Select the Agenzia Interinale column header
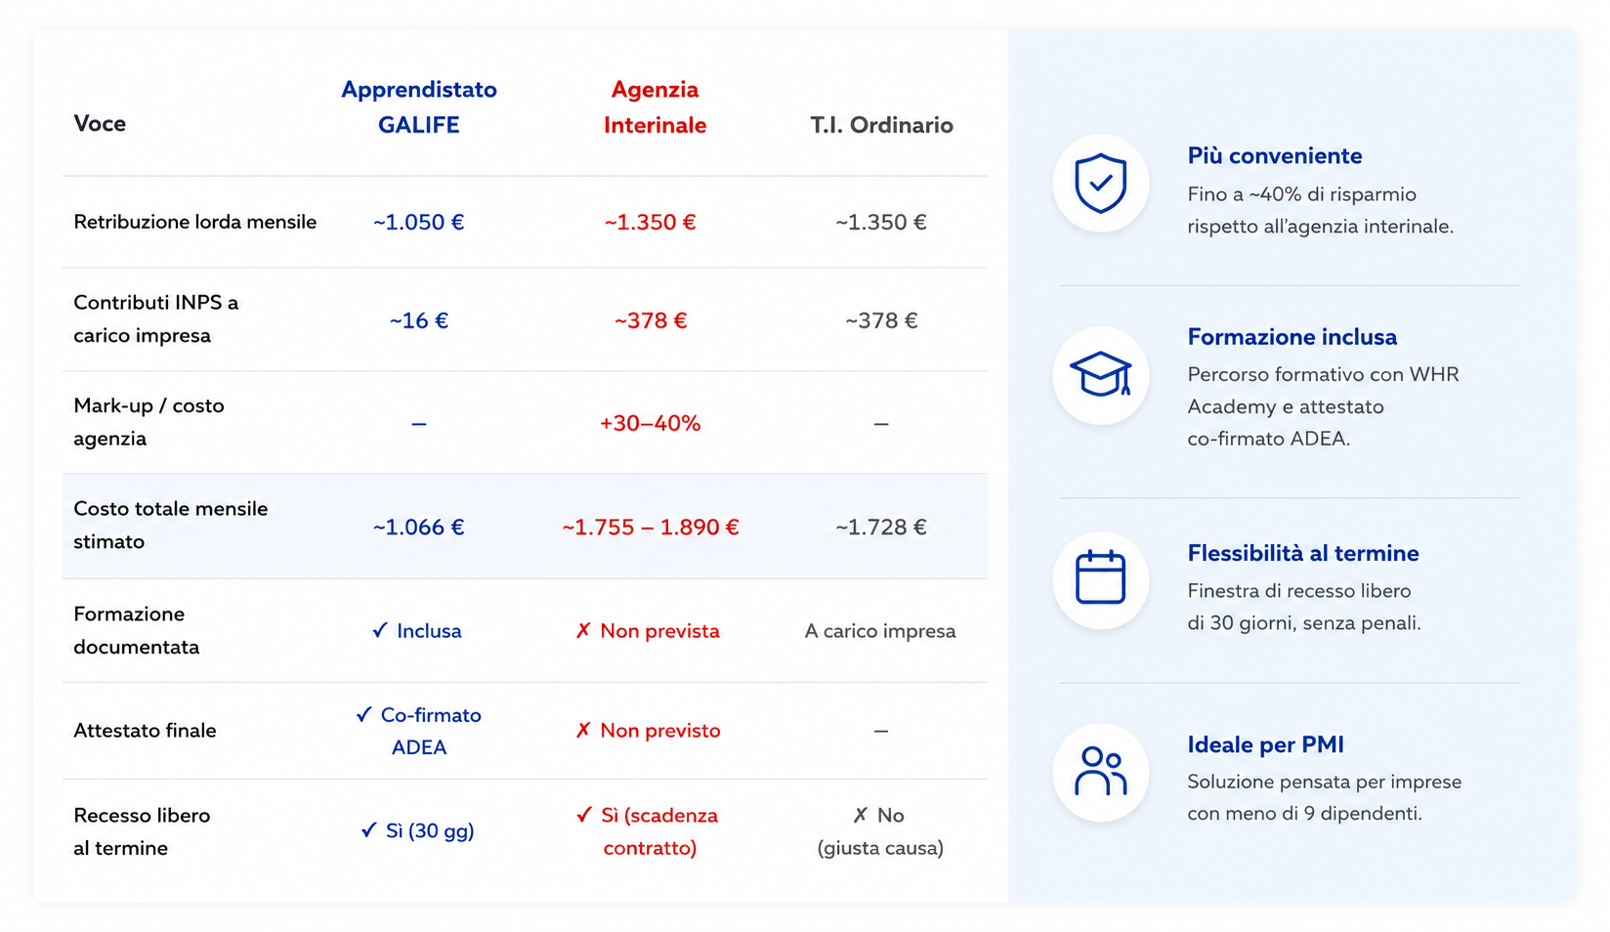Viewport: 1610px width, 932px height. (655, 106)
